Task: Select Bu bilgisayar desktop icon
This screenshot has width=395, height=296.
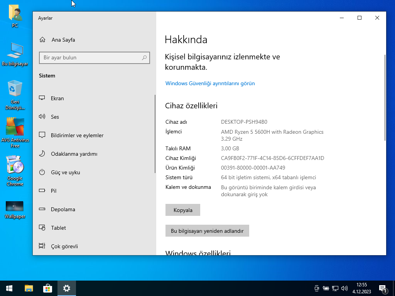Action: pos(15,54)
